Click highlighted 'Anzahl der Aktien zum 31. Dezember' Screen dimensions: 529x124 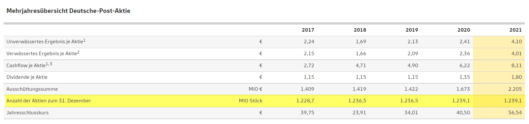click(49, 101)
